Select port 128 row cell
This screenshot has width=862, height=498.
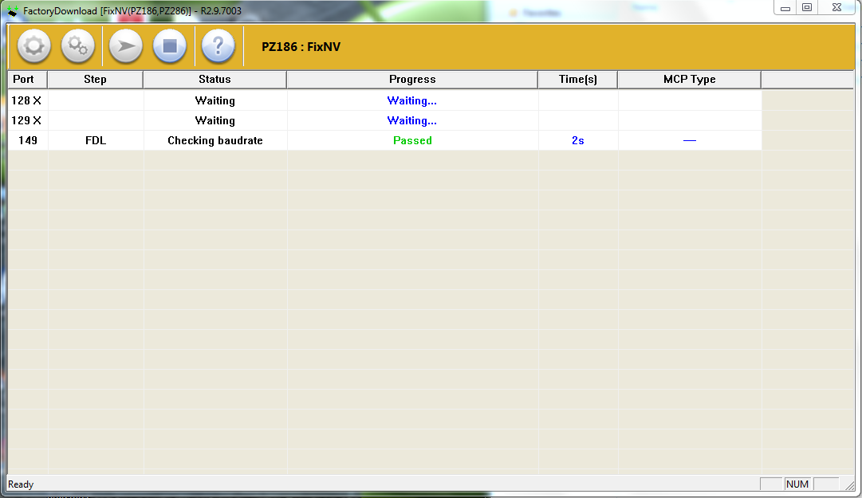tap(27, 100)
